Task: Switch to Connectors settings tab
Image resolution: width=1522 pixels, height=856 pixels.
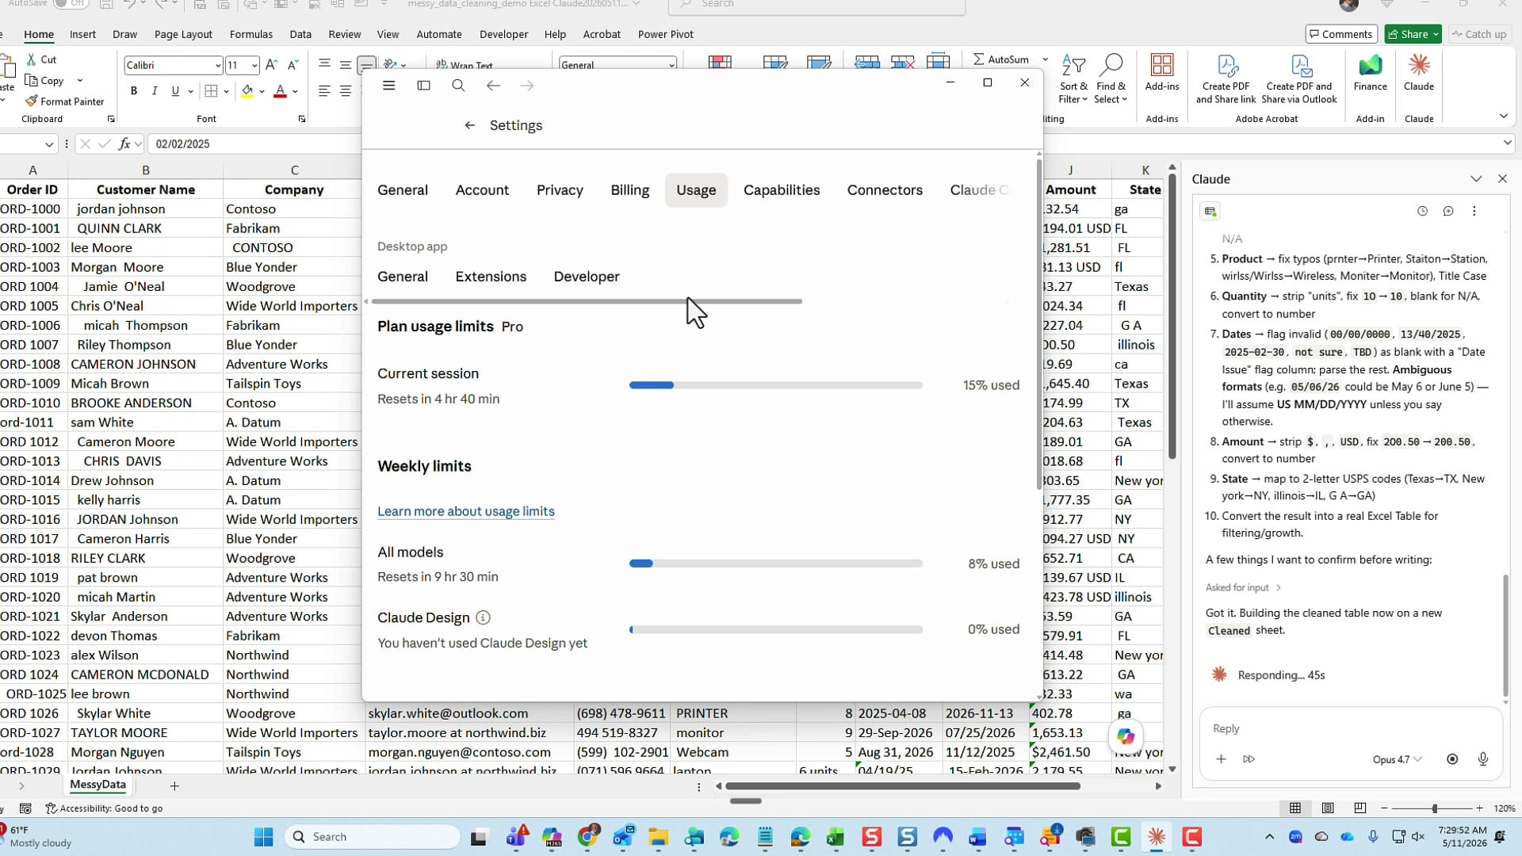Action: point(885,190)
